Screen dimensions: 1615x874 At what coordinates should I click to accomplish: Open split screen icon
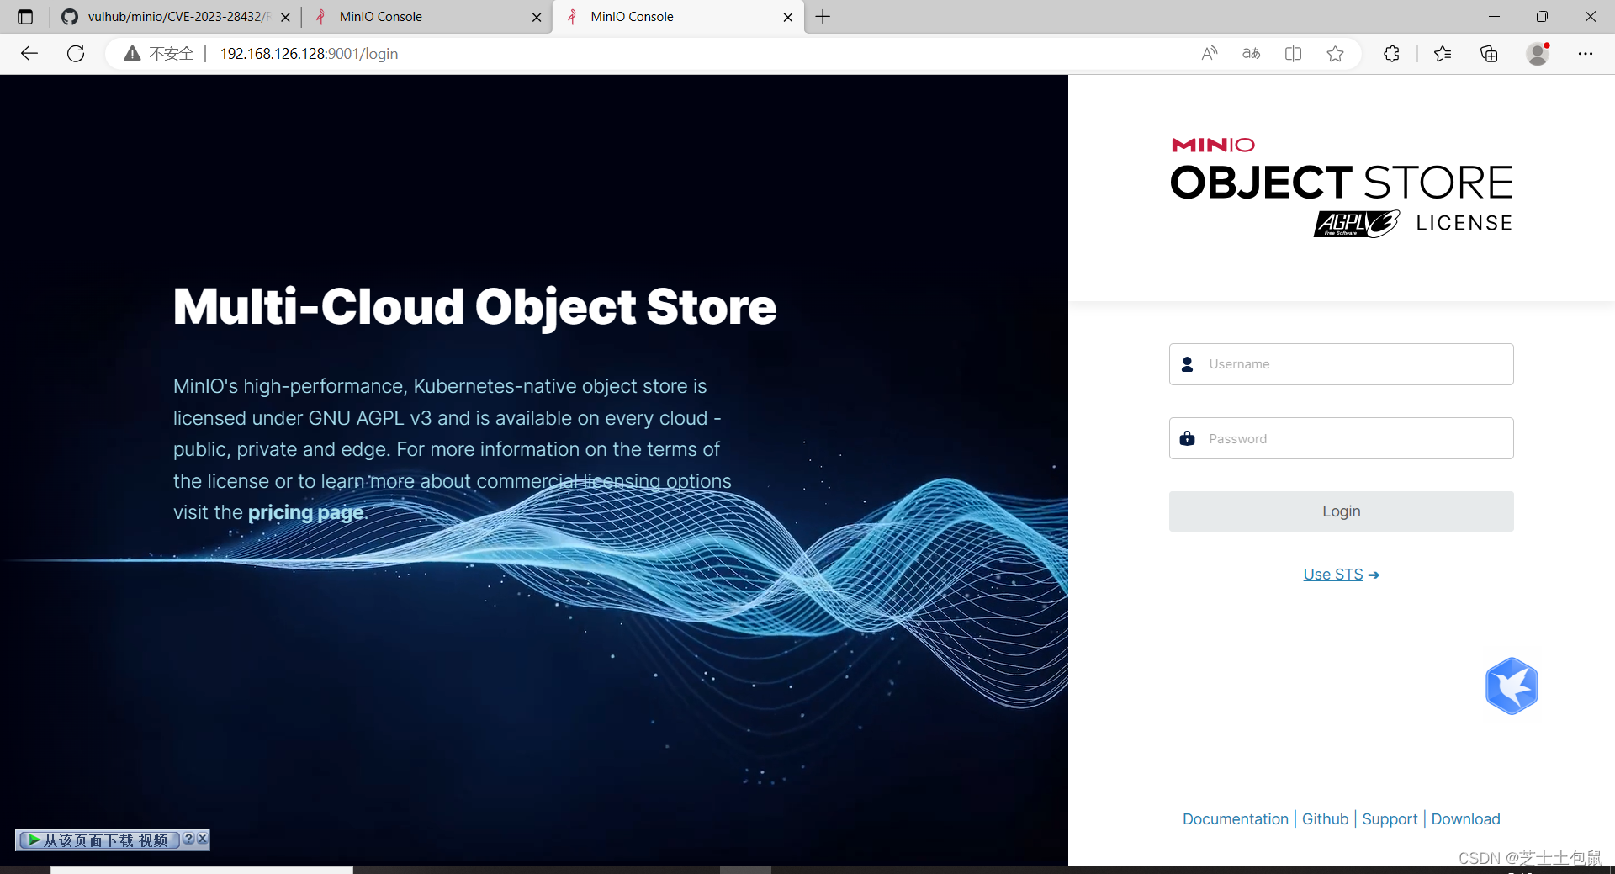click(1294, 54)
